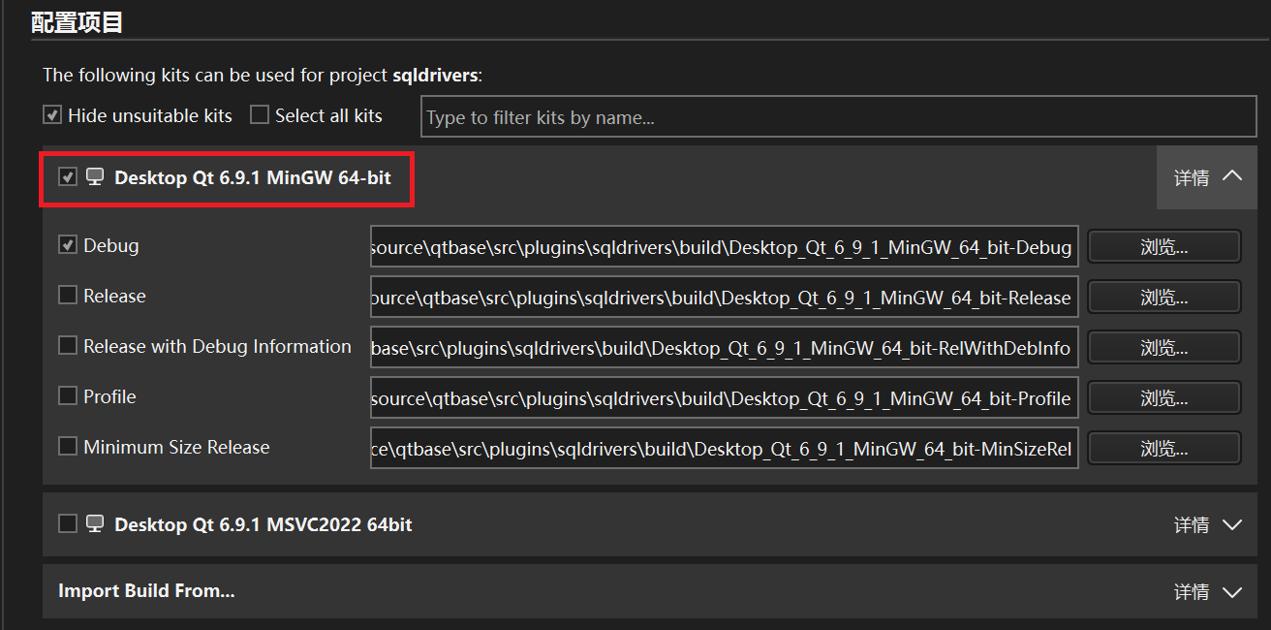Screen dimensions: 1271x630
Task: Uncheck the Debug build configuration
Action: tap(68, 245)
